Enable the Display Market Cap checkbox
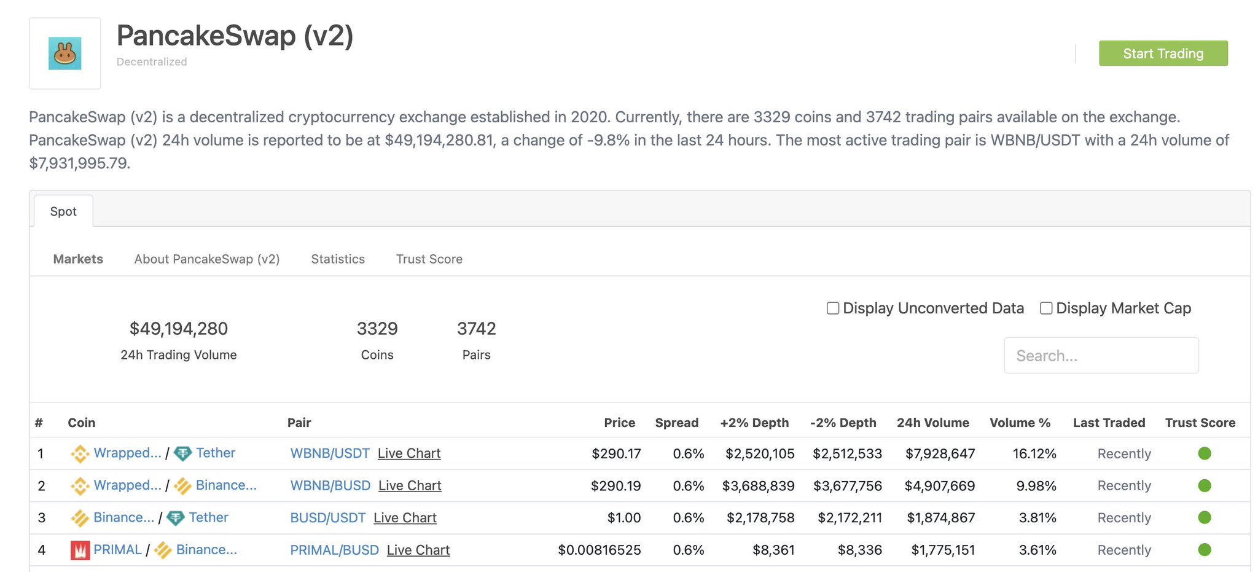The image size is (1258, 572). click(1045, 308)
